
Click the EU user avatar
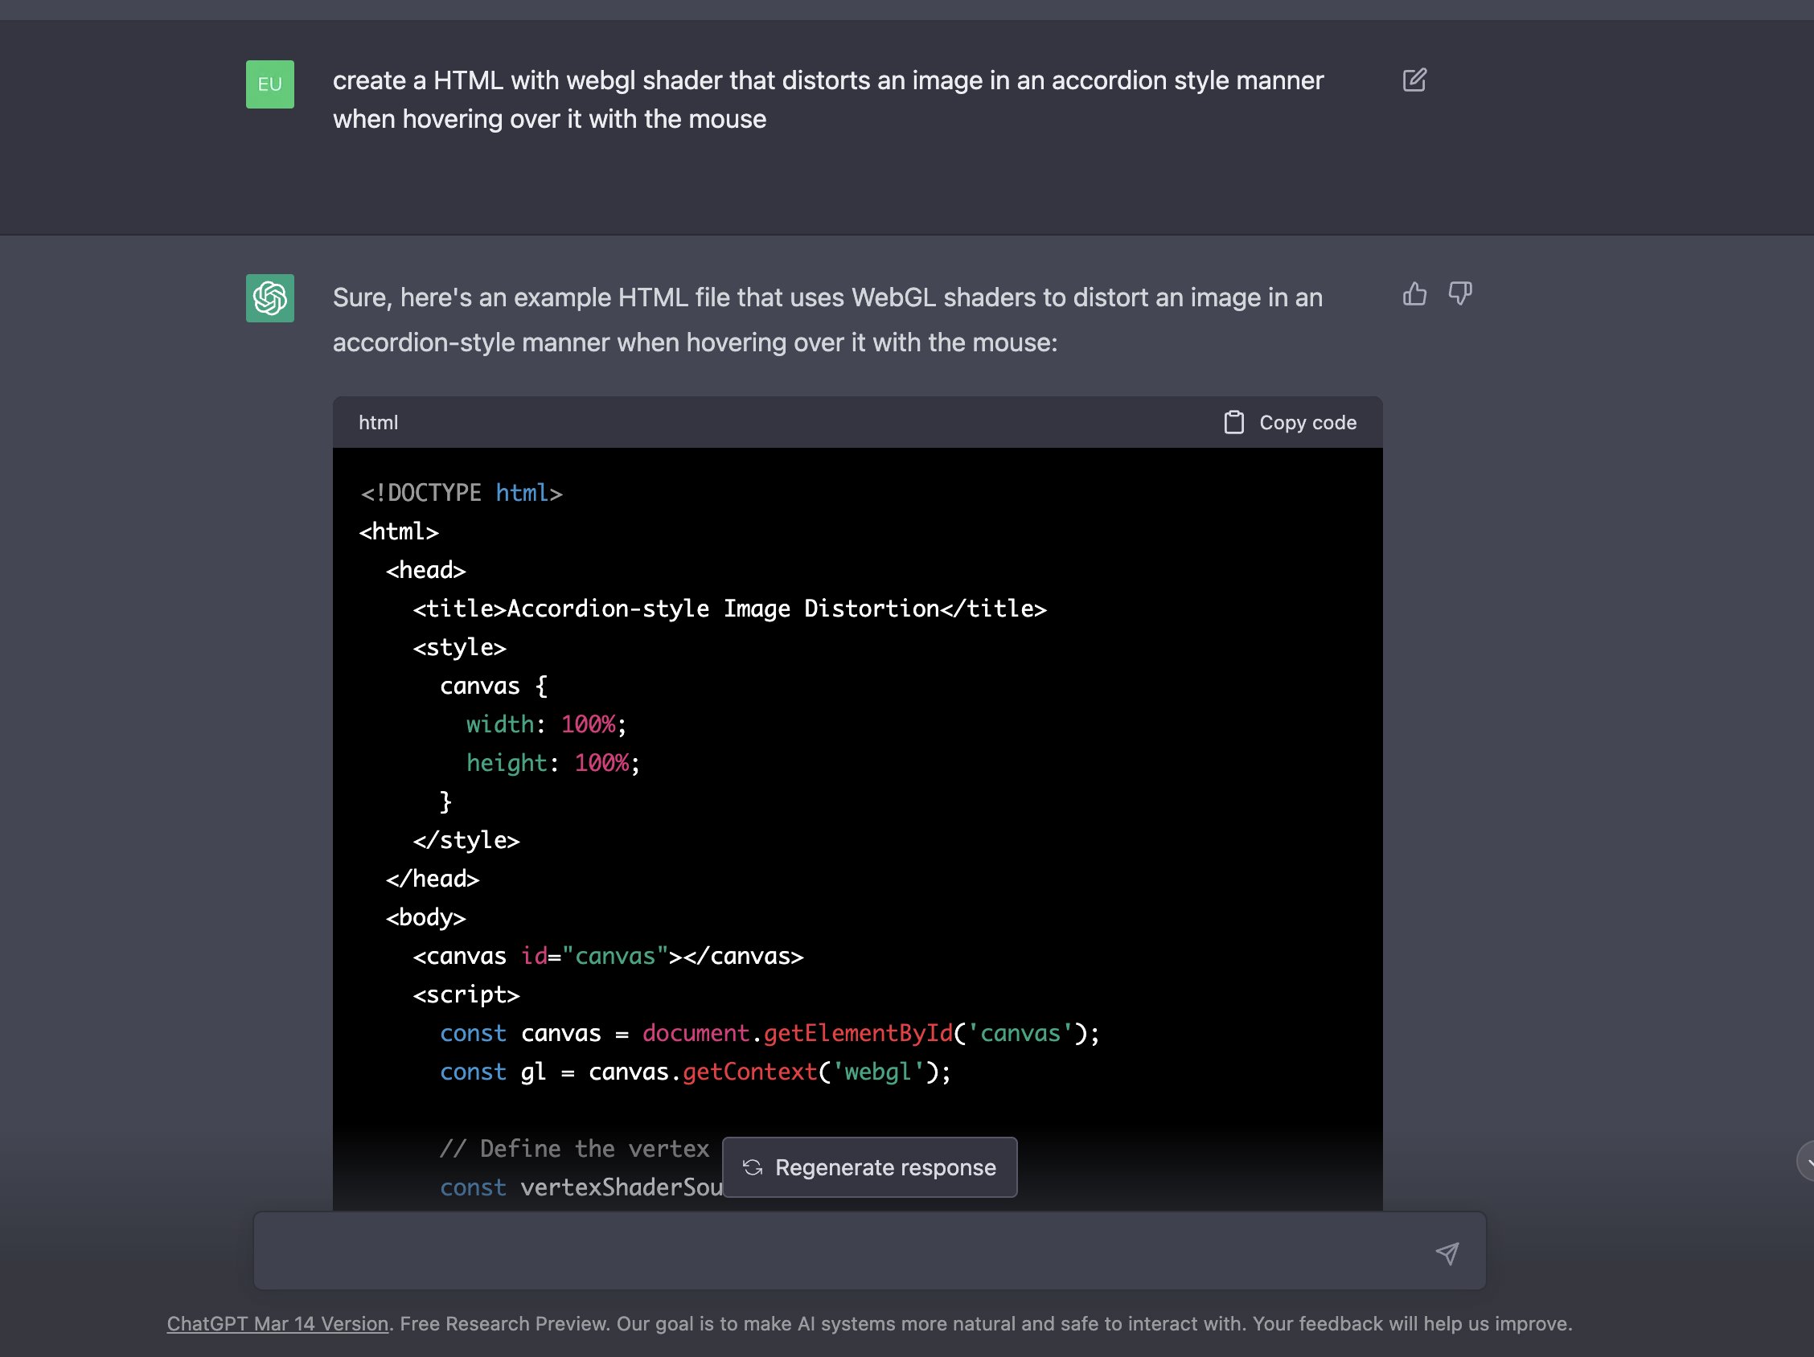coord(269,84)
